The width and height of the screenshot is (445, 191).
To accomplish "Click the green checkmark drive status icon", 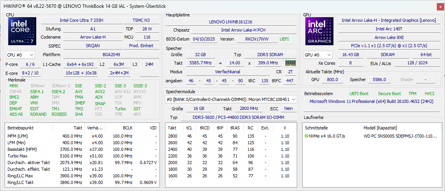I will [x=307, y=136].
